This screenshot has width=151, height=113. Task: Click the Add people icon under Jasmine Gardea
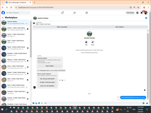tap(86, 42)
